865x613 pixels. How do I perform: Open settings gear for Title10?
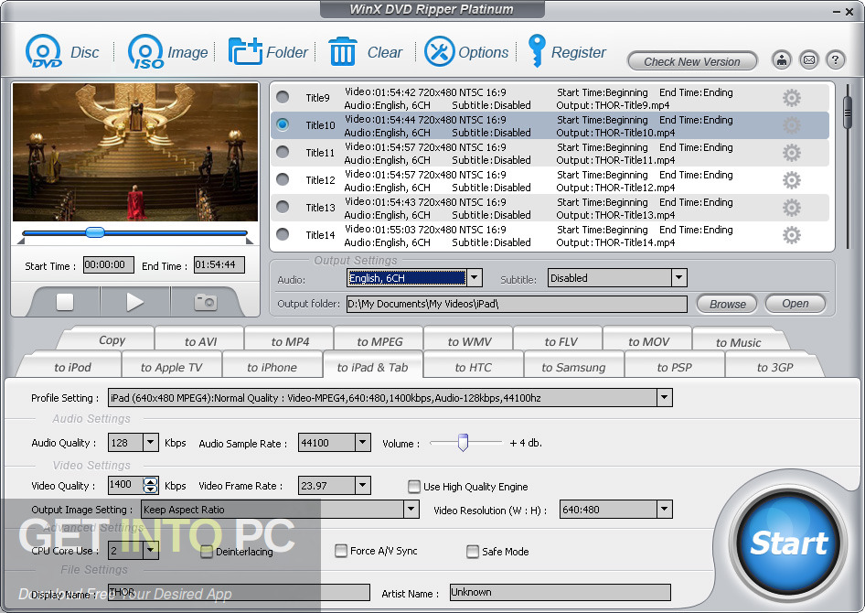click(792, 125)
